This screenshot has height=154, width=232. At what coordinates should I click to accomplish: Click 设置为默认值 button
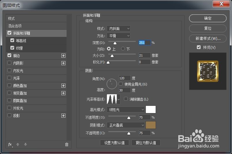[114, 143]
